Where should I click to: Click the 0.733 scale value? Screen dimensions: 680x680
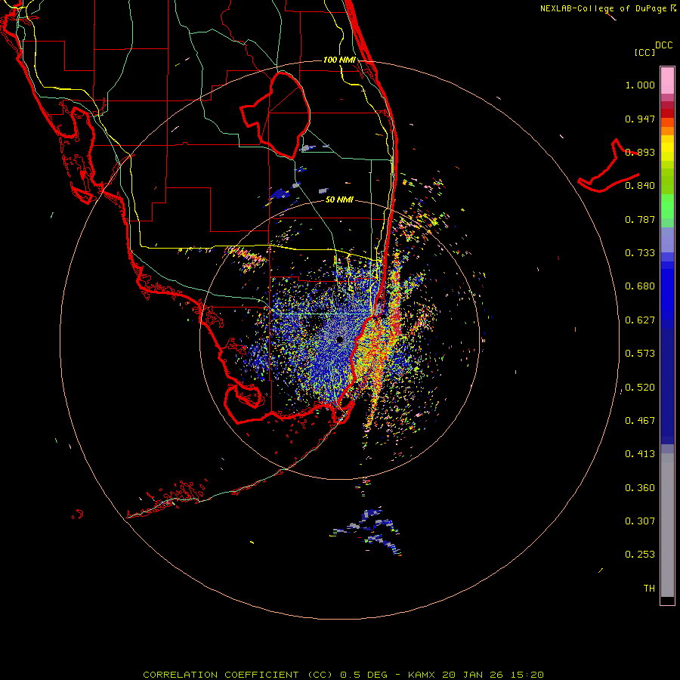(640, 253)
